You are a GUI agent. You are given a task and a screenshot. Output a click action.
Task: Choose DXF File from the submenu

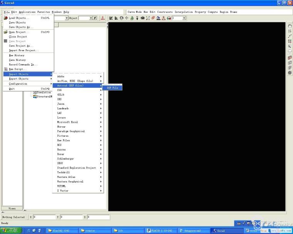(112, 88)
